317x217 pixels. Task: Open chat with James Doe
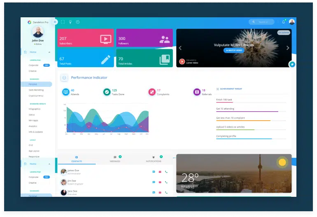tap(154, 172)
